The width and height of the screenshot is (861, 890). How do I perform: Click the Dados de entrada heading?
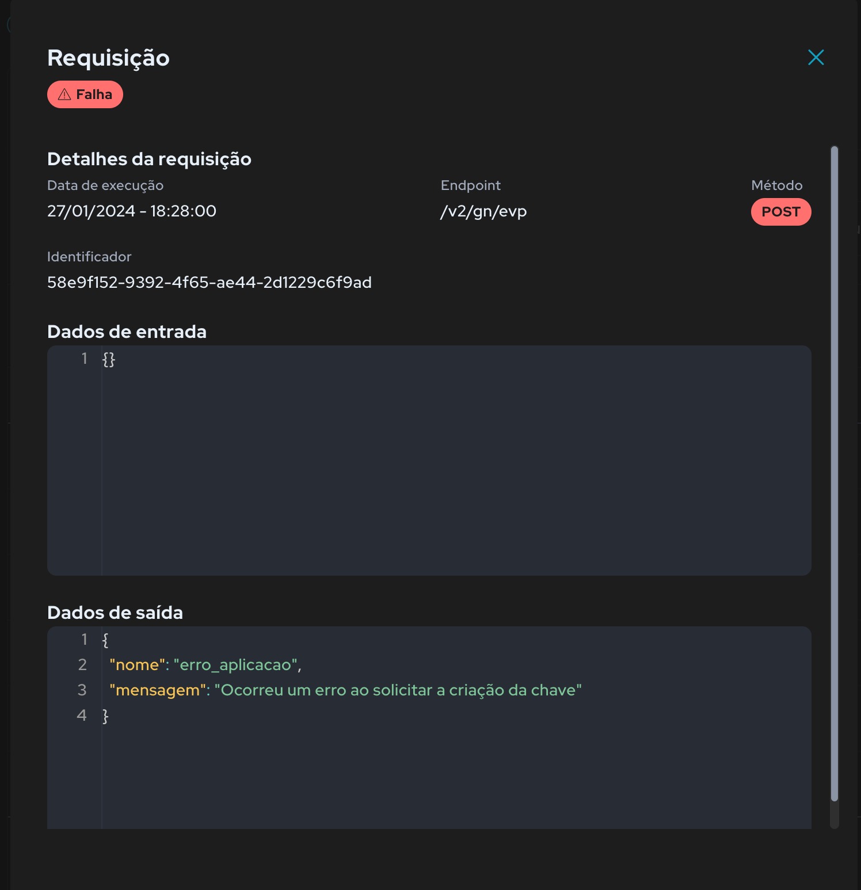coord(127,332)
